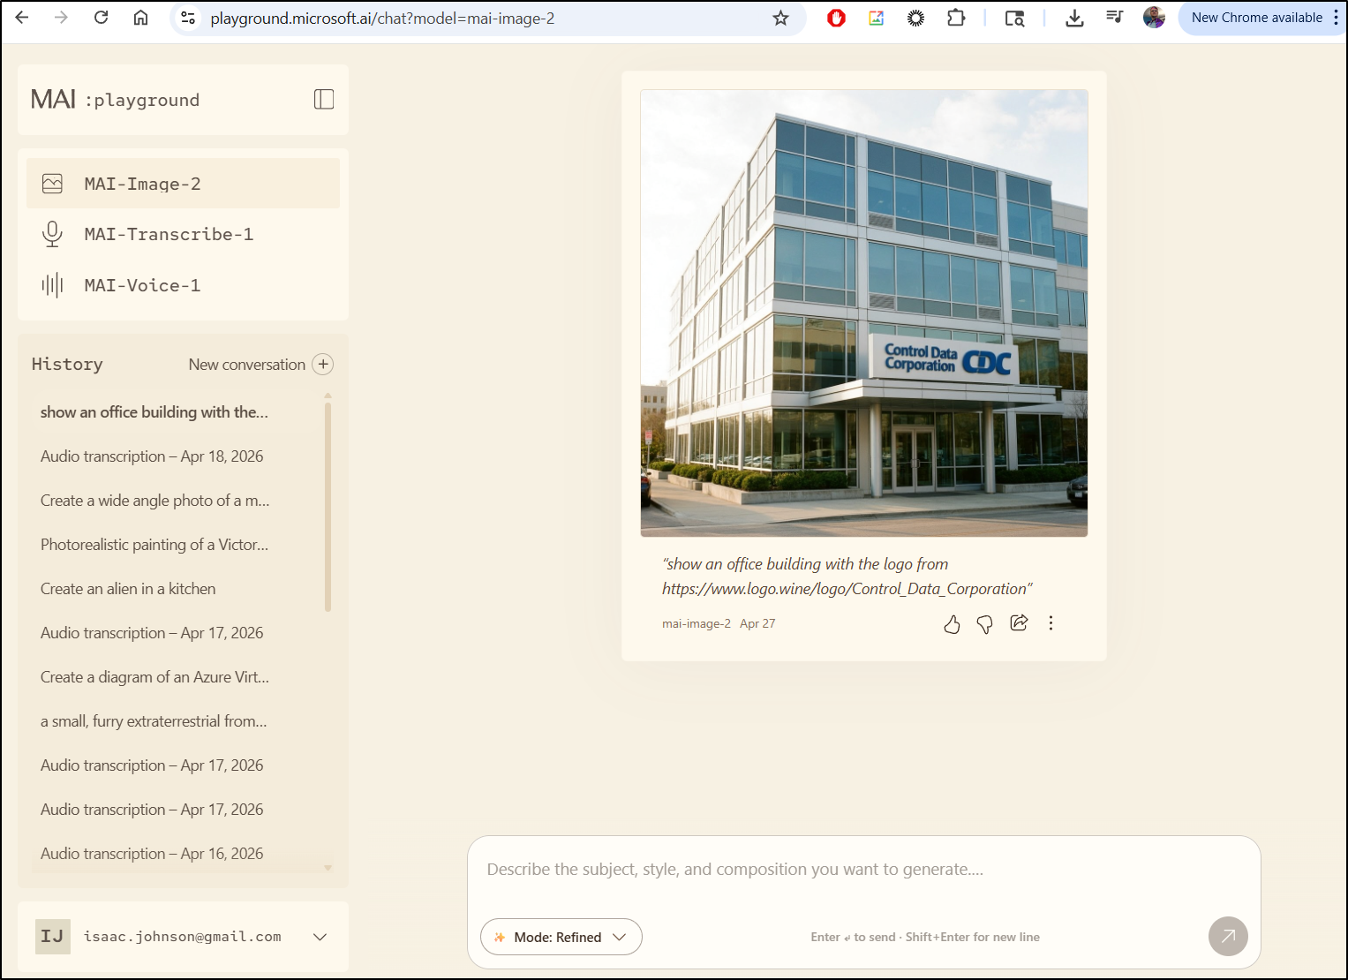Open the Chrome extensions puzzle icon
This screenshot has height=980, width=1348.
click(956, 18)
